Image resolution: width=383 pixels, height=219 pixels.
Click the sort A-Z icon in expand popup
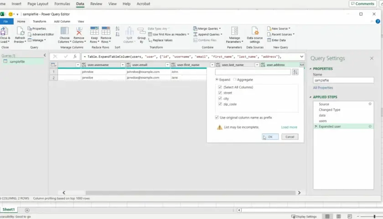click(x=295, y=72)
